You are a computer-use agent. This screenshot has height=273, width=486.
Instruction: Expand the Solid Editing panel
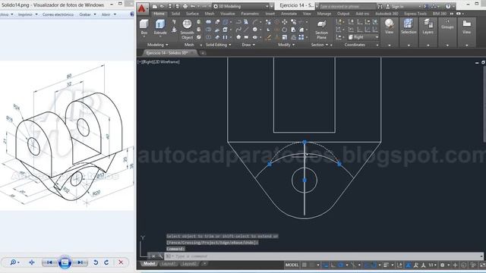click(x=218, y=45)
